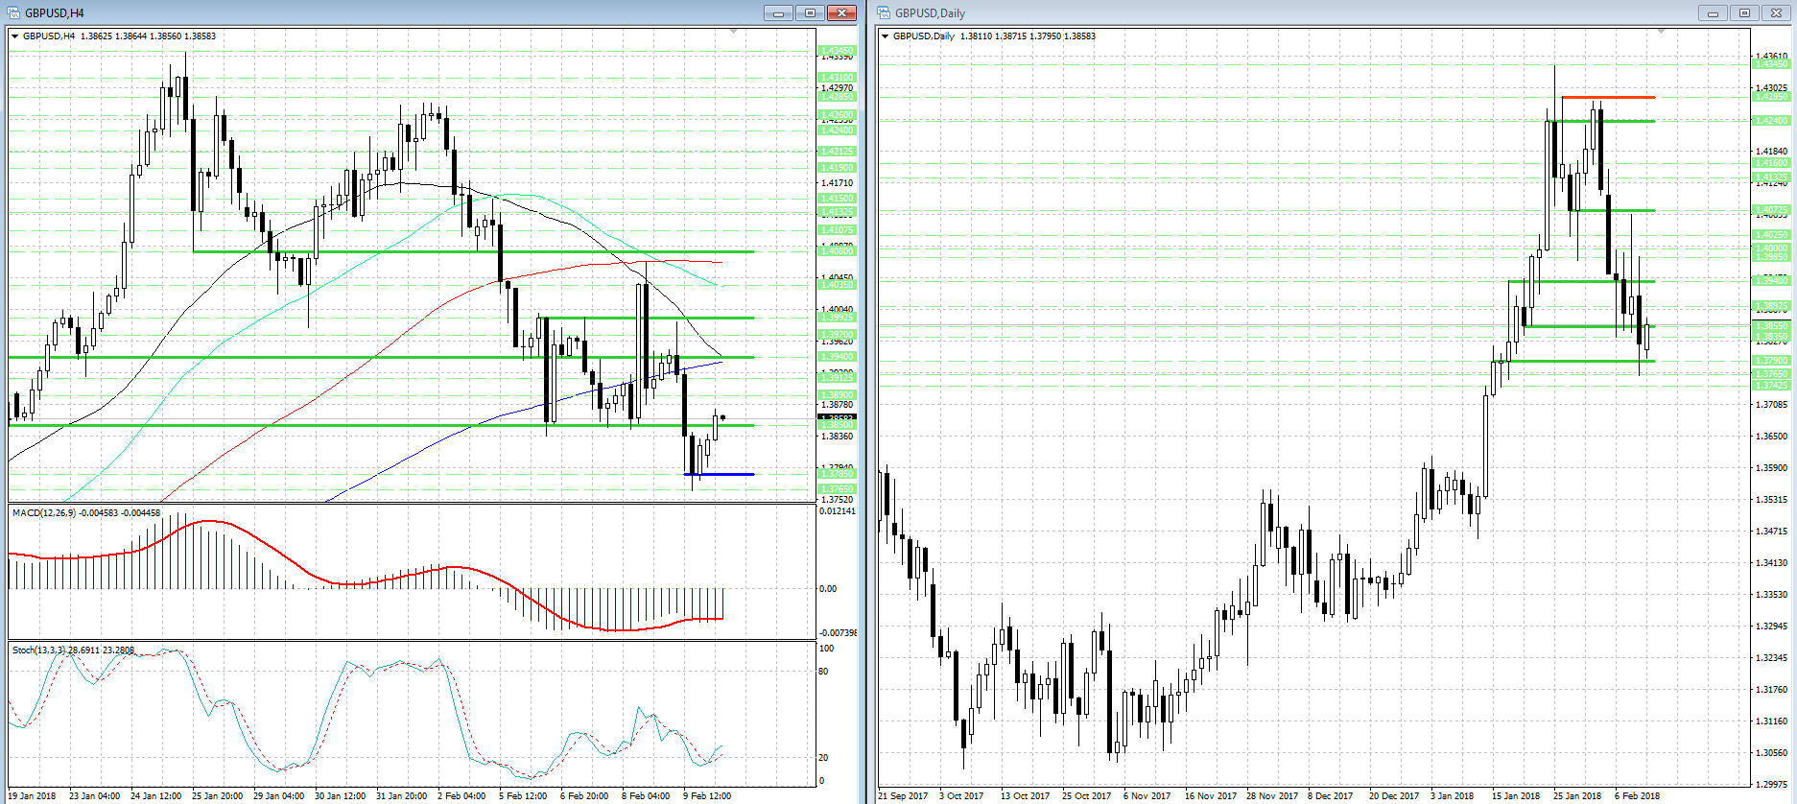The width and height of the screenshot is (1797, 804).
Task: Click the 1.39700 price level label
Action: (837, 336)
